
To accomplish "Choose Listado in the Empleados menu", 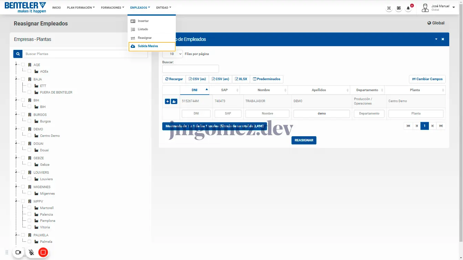I will coord(143,29).
